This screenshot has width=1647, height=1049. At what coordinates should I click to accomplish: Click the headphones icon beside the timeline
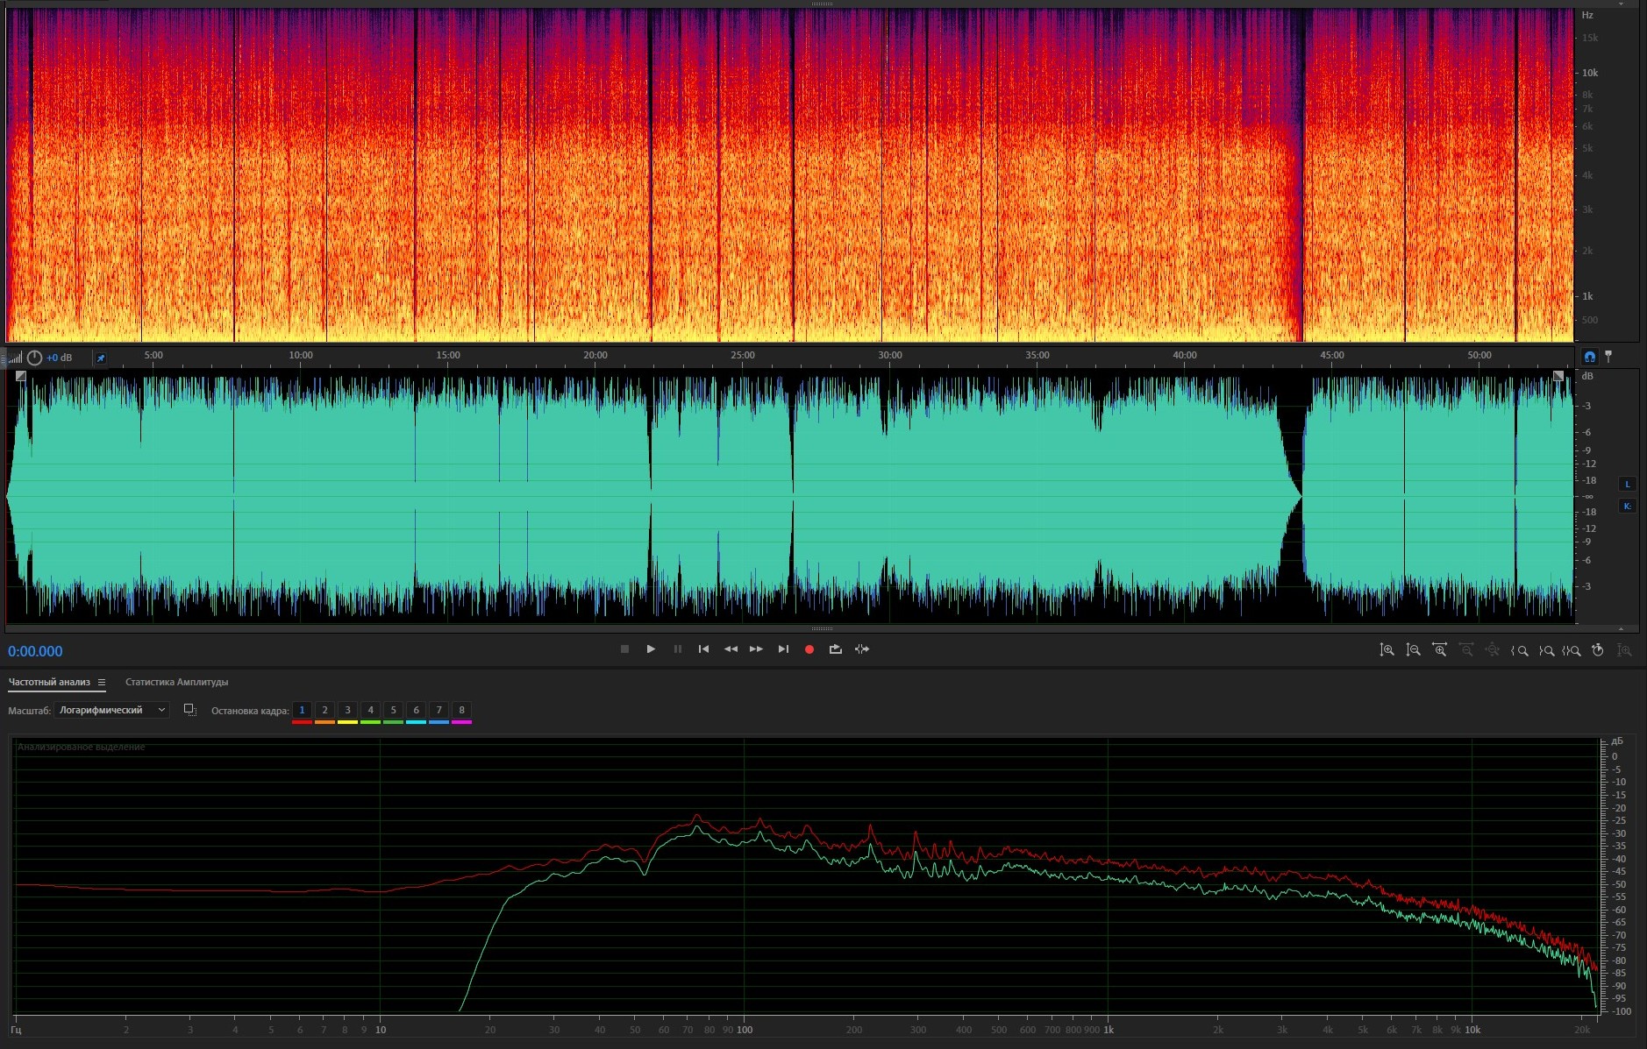[1590, 357]
